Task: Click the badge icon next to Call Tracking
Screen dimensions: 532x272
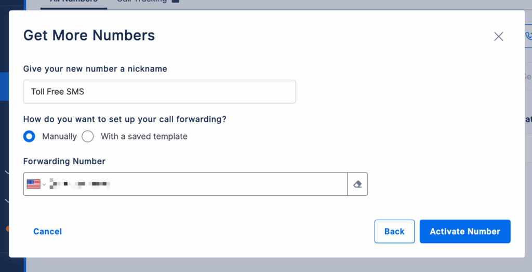Action: (176, 2)
